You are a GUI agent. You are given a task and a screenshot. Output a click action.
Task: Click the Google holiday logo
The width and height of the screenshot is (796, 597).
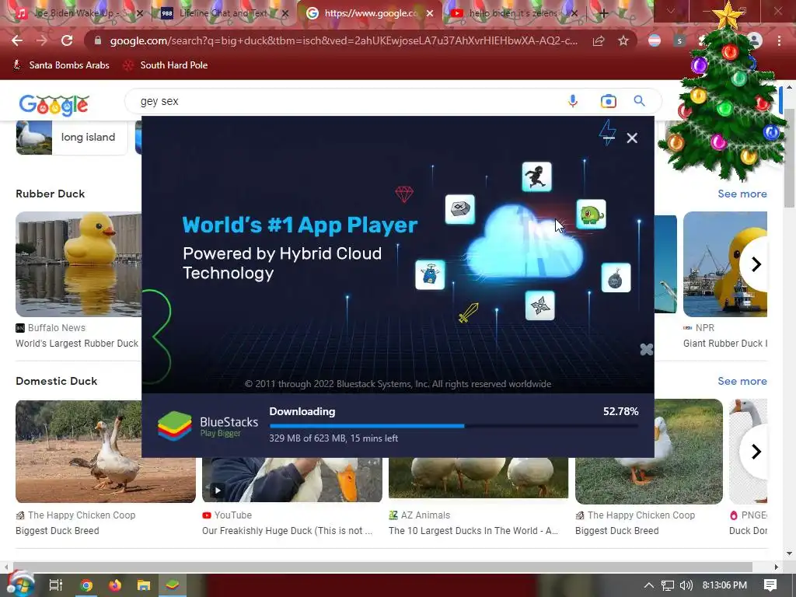tap(54, 105)
